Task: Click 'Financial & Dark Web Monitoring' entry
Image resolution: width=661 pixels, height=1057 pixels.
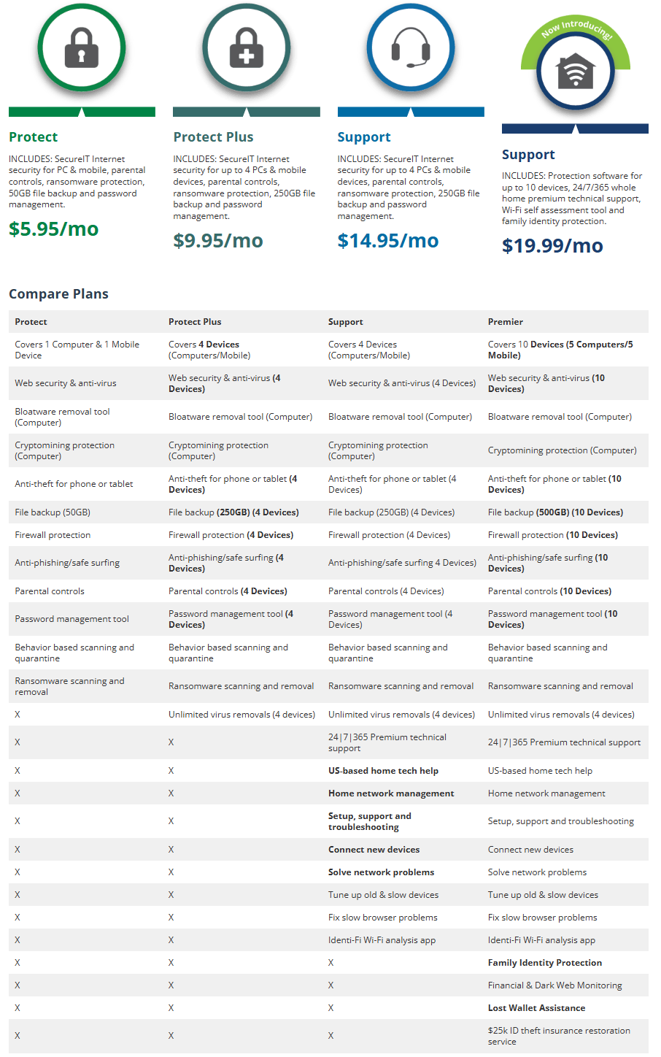Action: tap(554, 985)
